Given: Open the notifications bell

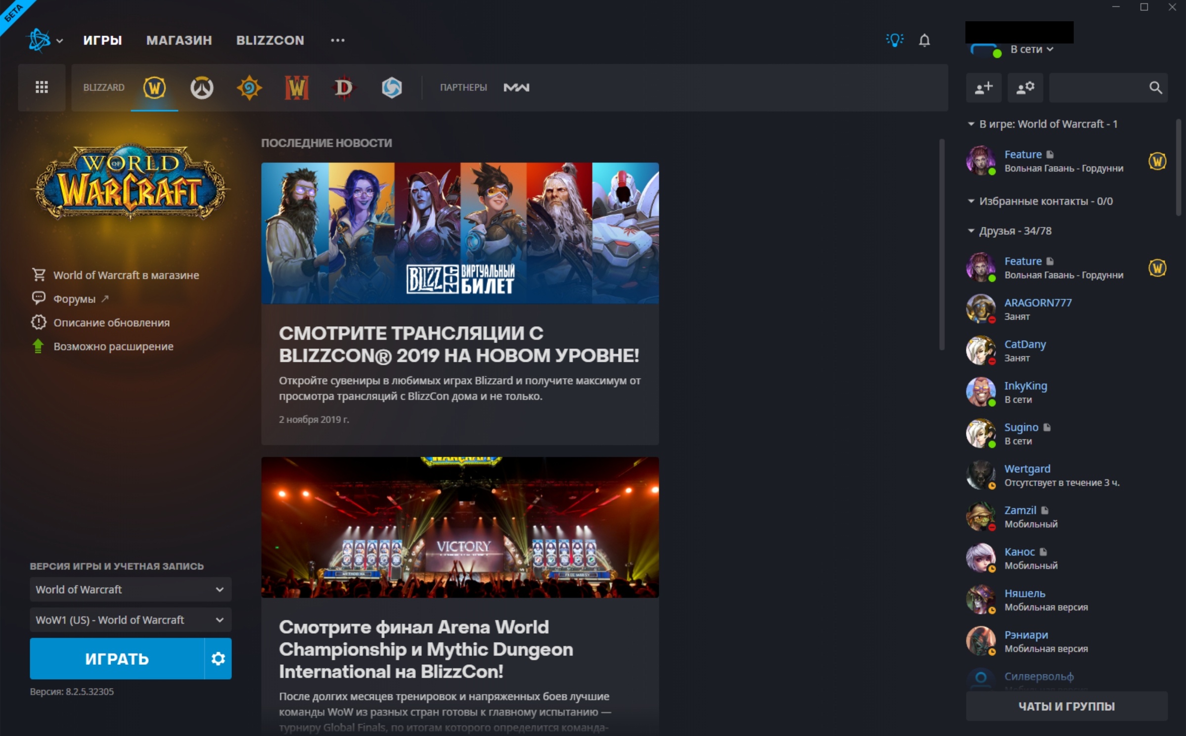Looking at the screenshot, I should pyautogui.click(x=924, y=40).
